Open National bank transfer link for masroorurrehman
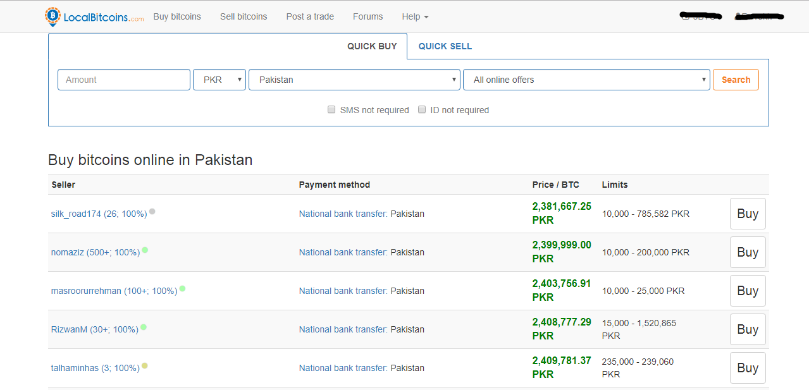 click(343, 291)
